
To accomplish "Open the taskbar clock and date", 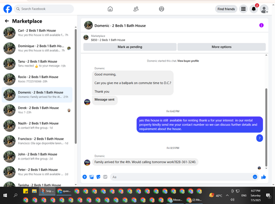I will (256, 195).
